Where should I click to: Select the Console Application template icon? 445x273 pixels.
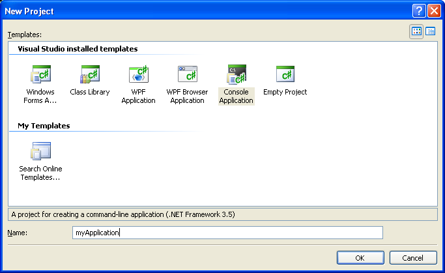(x=237, y=74)
